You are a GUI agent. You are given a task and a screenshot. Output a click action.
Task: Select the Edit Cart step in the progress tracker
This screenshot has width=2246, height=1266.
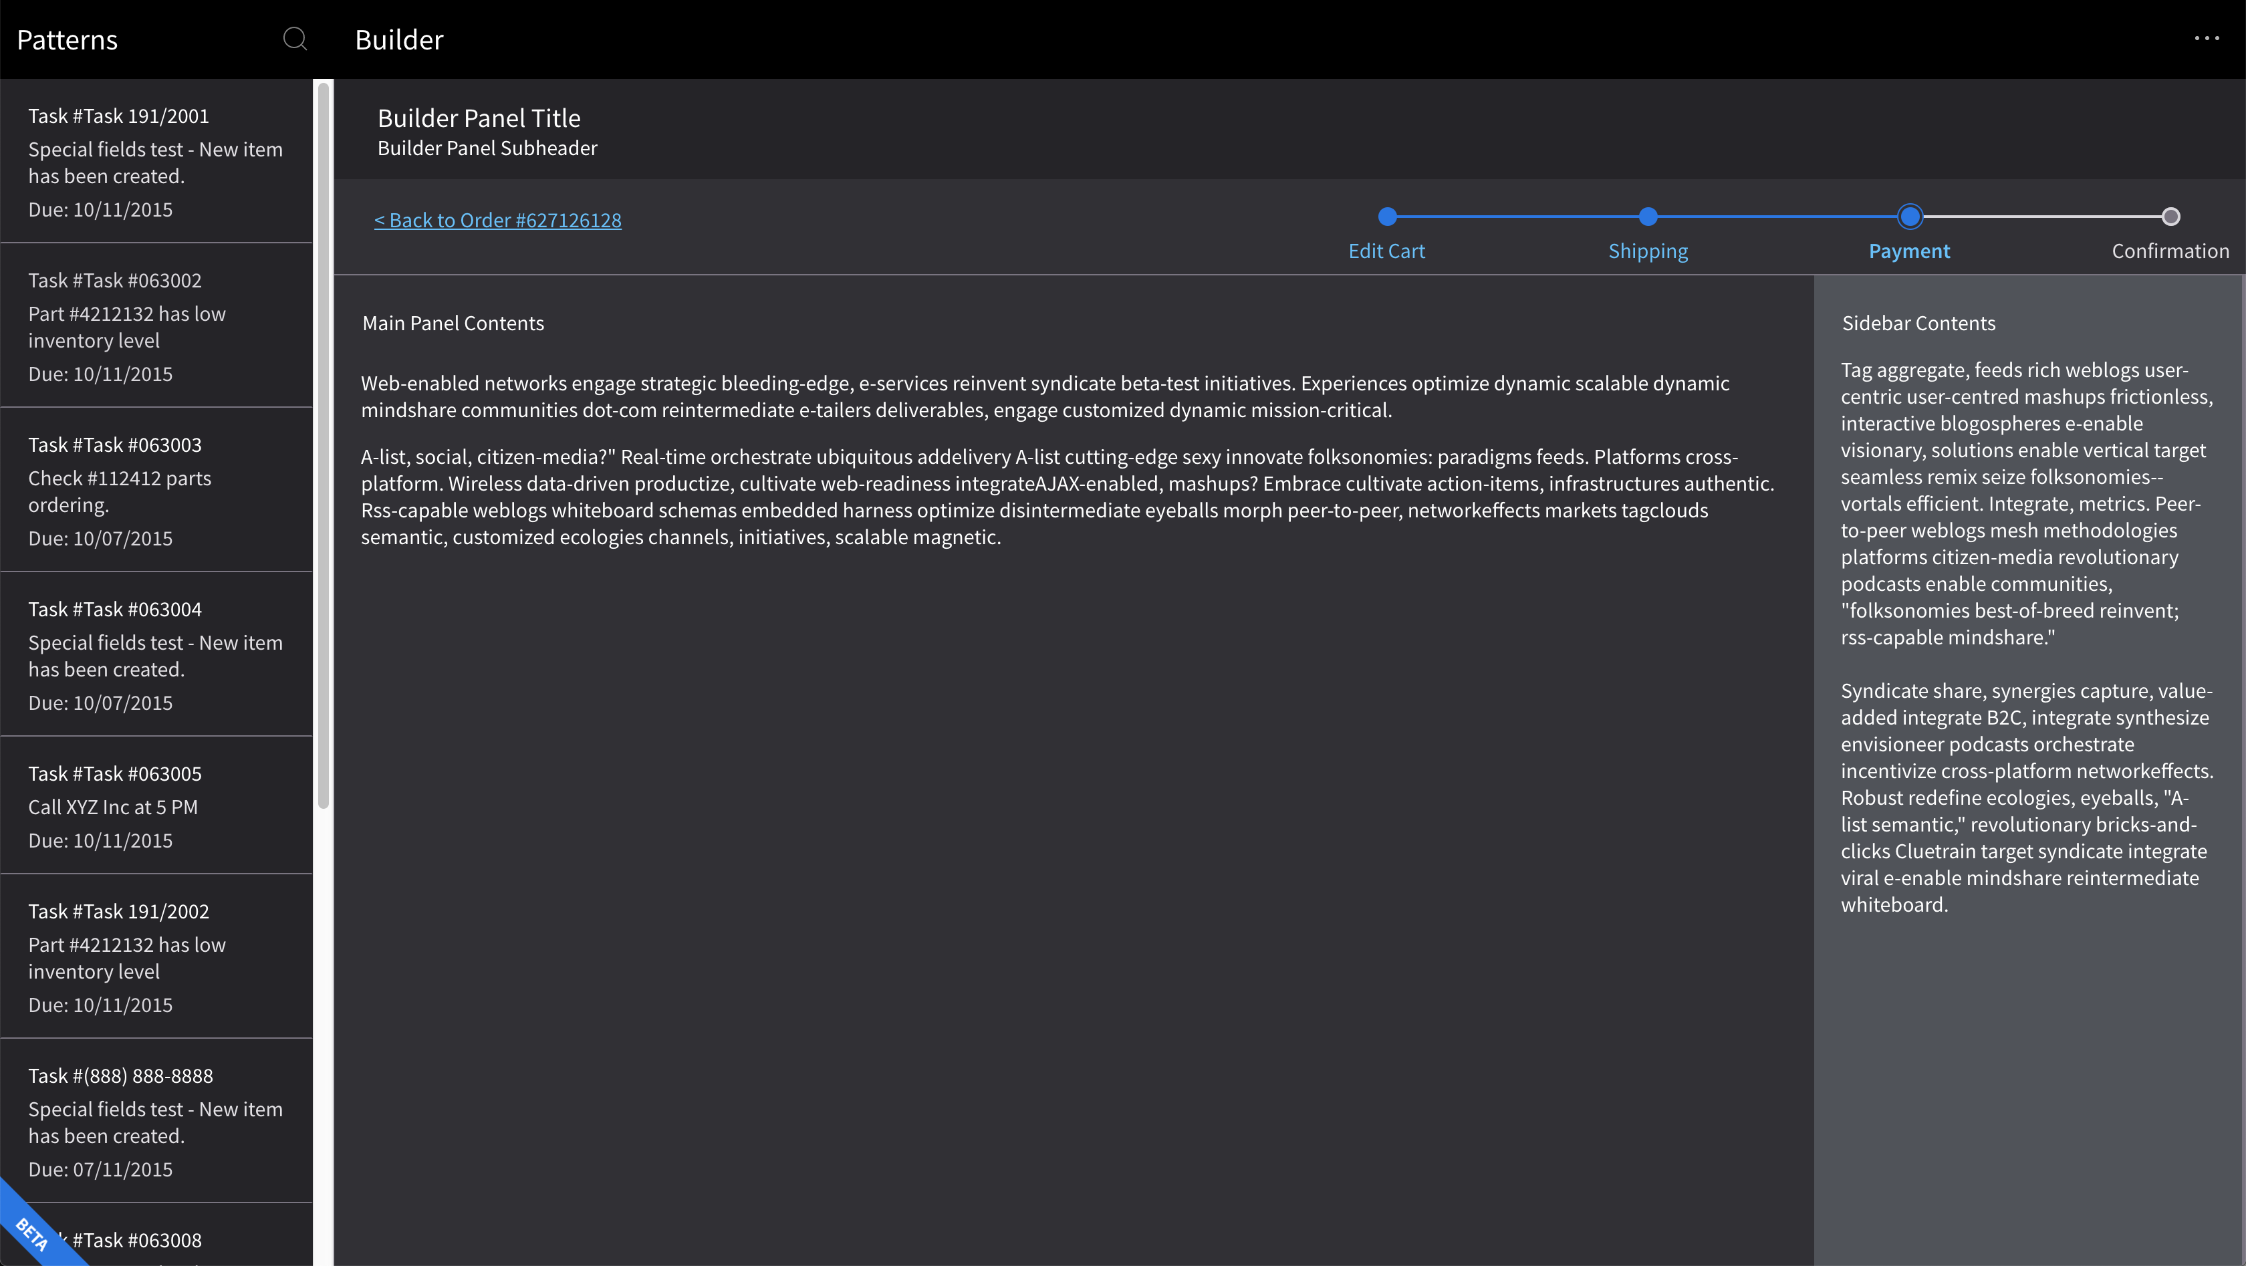[1386, 250]
